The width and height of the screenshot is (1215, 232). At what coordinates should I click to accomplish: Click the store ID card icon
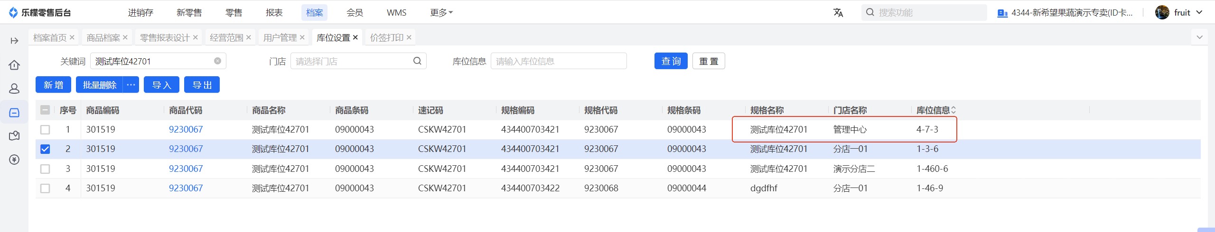tap(1002, 13)
